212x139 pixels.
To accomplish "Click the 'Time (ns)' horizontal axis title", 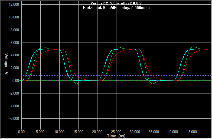I will point(116,136).
